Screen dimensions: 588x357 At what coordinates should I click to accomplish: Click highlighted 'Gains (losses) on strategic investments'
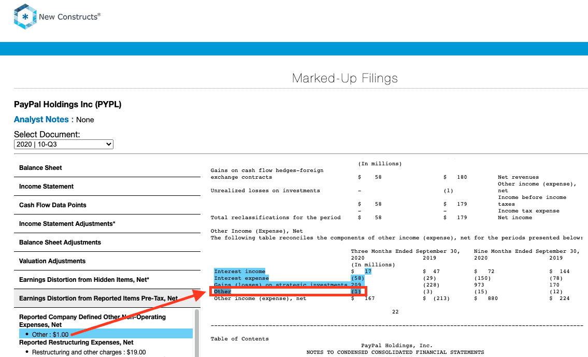[280, 284]
